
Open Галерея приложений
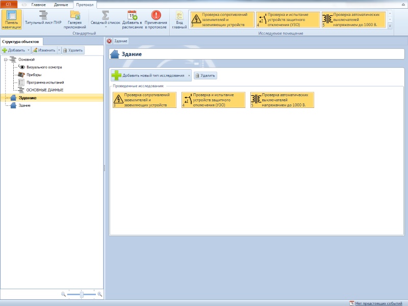[75, 20]
